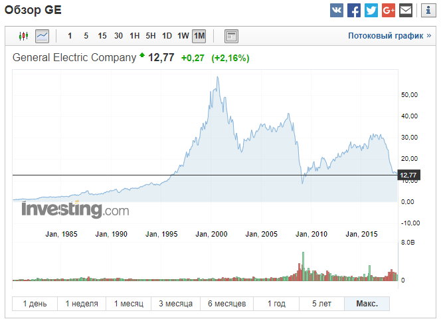
Task: Click the peak near Jan 2000 on chart
Action: tap(217, 78)
